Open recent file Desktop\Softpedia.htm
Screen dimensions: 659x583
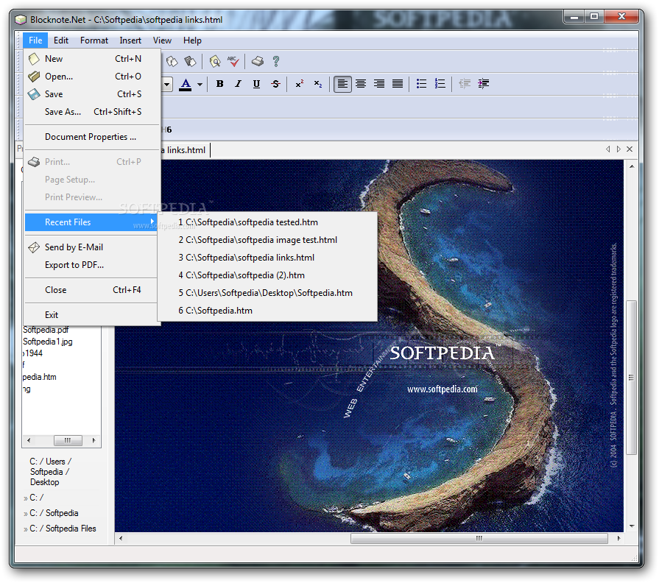pos(267,293)
